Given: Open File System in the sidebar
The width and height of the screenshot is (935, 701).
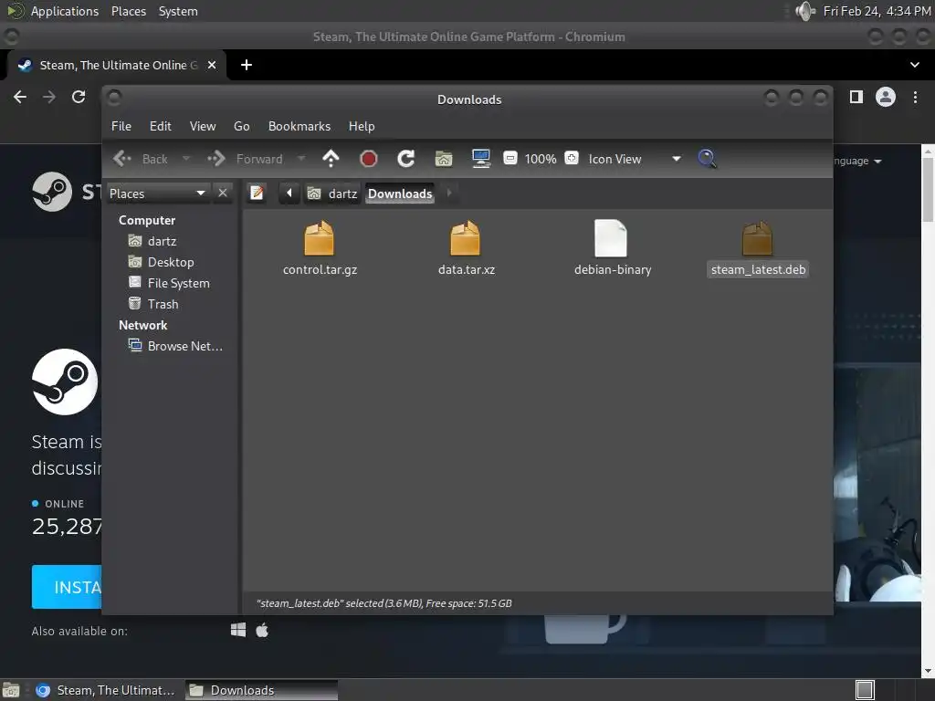Looking at the screenshot, I should [169, 283].
